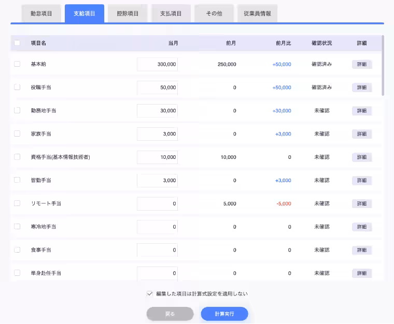Uncheck 編集した項目は計算式設定を適用しない option

[150, 293]
